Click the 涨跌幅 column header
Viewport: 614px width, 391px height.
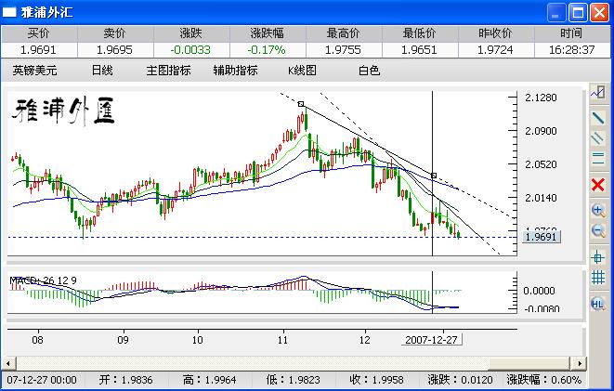pos(268,33)
